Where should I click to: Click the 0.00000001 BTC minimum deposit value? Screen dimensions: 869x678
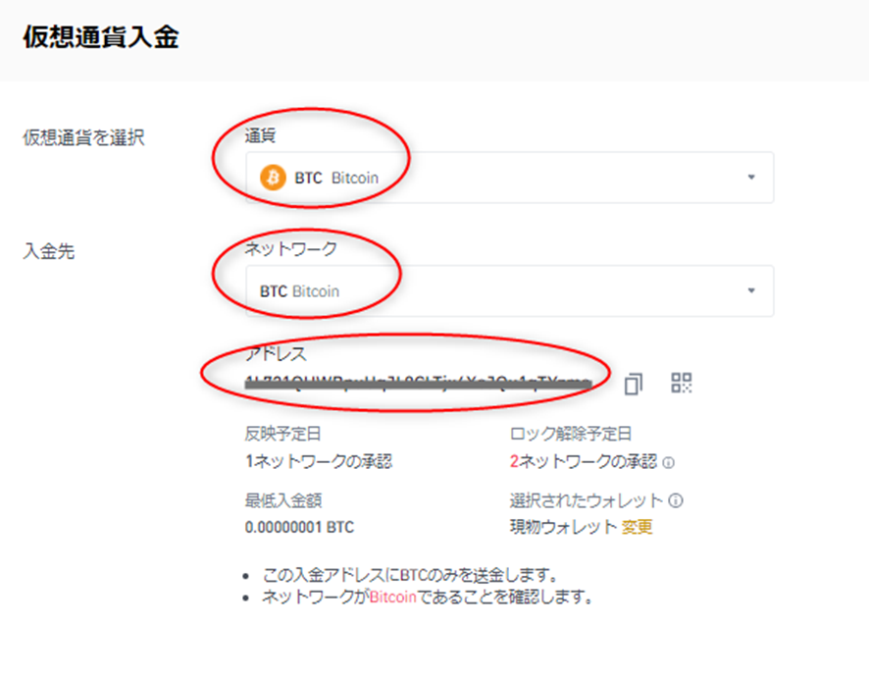tap(299, 528)
